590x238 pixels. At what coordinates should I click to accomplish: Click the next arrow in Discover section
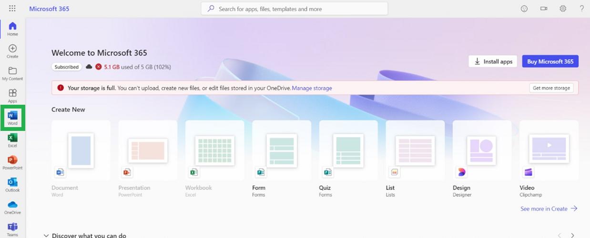click(x=572, y=235)
